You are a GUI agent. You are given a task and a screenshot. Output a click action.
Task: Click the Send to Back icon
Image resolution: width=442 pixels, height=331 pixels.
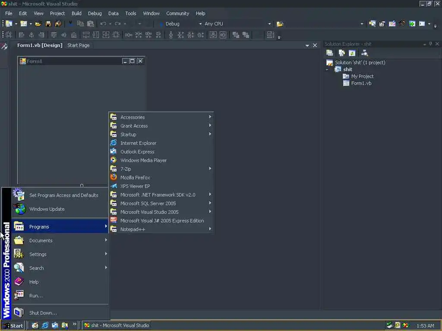click(246, 35)
